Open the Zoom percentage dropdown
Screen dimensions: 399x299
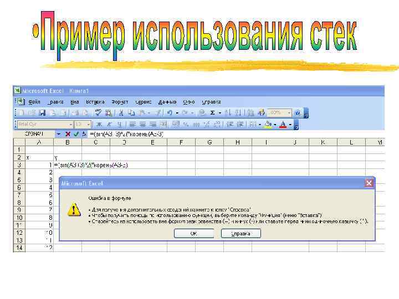(289, 112)
